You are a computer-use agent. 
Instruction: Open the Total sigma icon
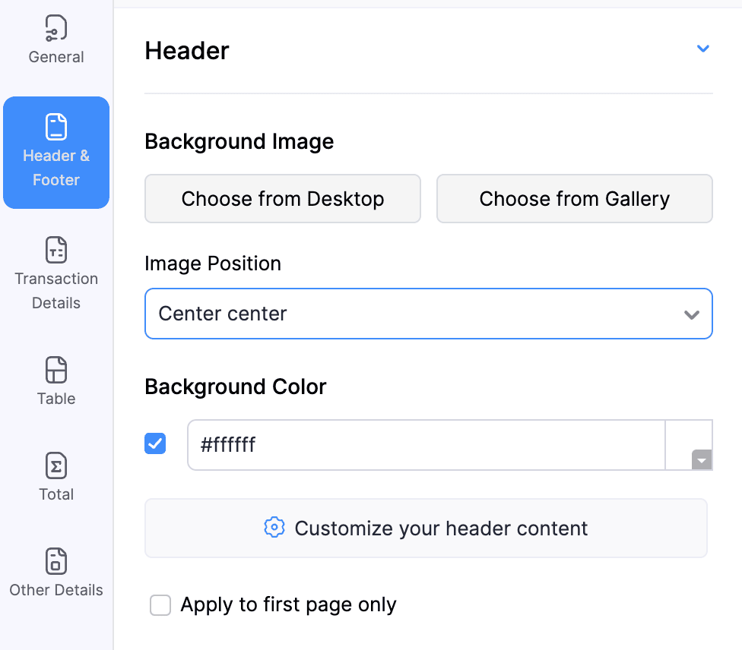[56, 465]
